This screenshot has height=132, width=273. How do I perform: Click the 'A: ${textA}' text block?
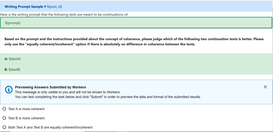coord(136,59)
